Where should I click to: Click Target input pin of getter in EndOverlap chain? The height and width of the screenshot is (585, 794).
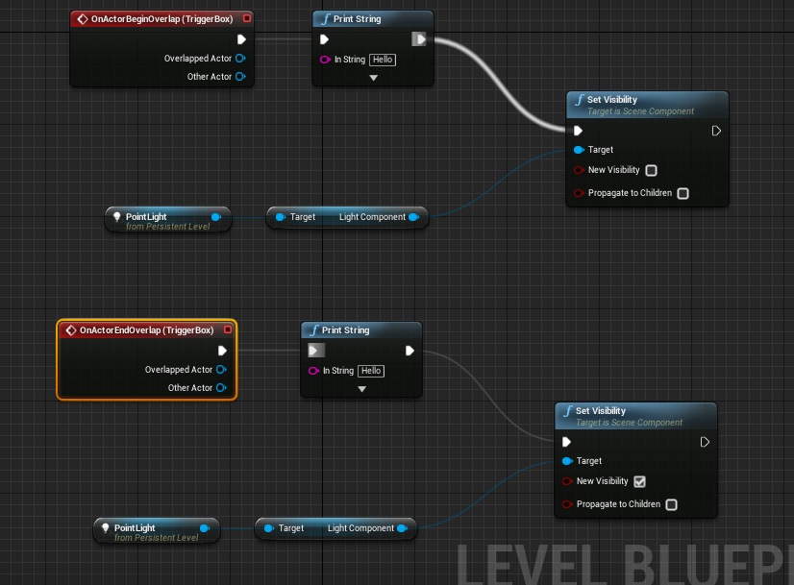[x=268, y=528]
